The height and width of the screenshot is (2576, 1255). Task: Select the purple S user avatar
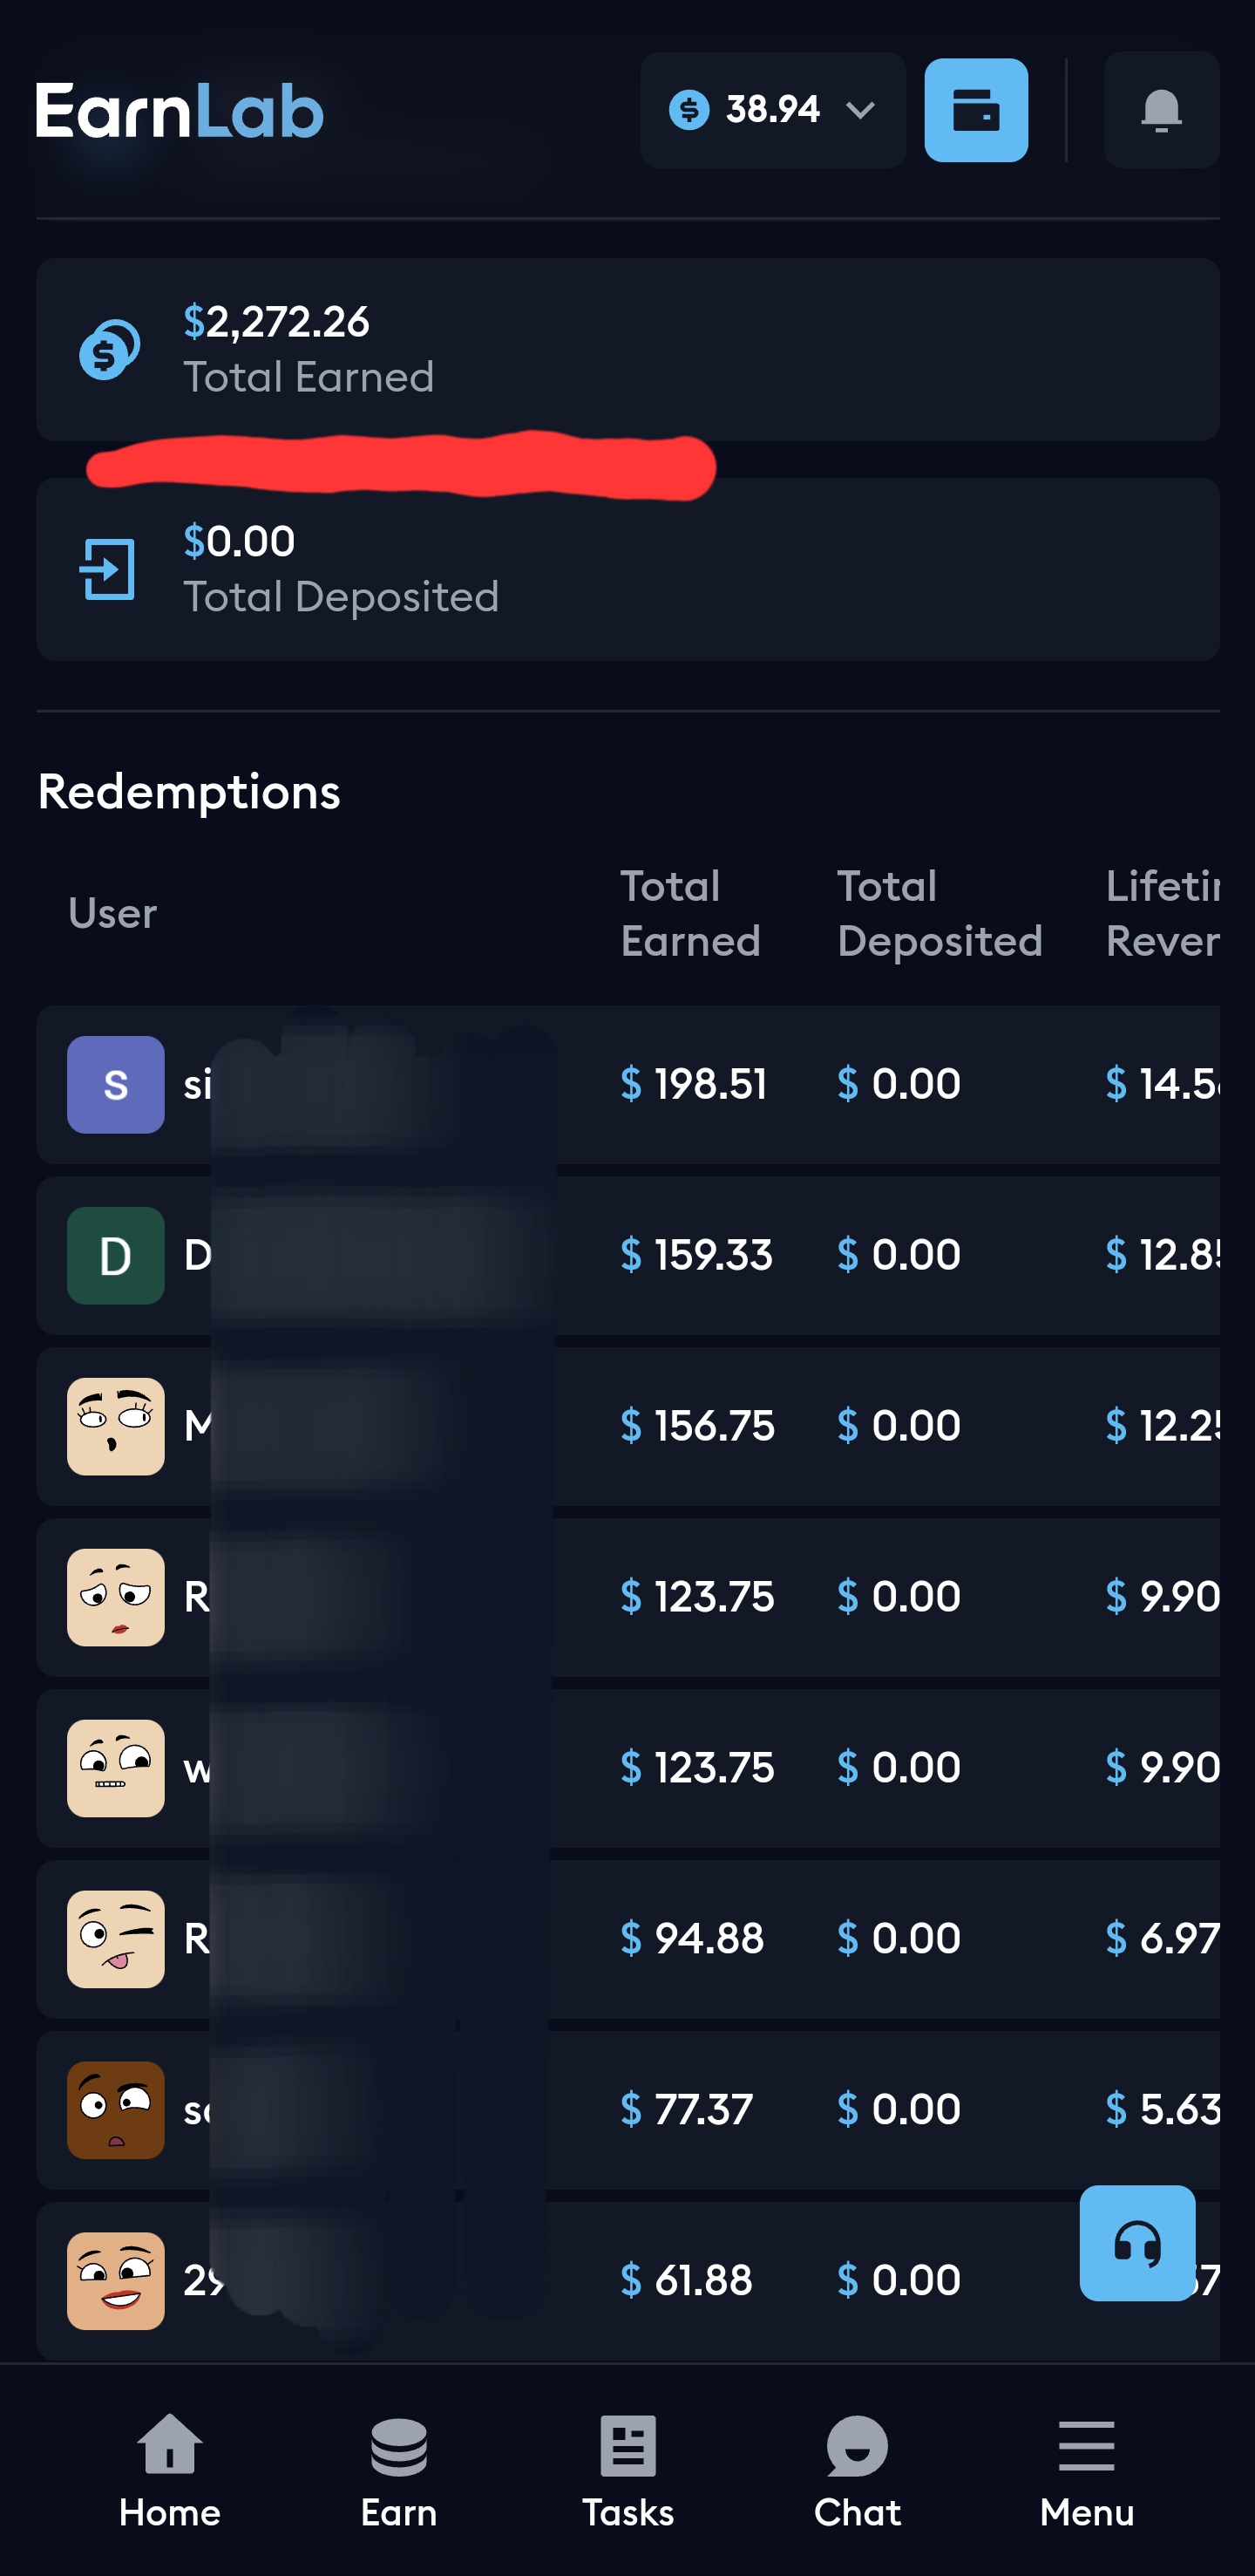116,1084
